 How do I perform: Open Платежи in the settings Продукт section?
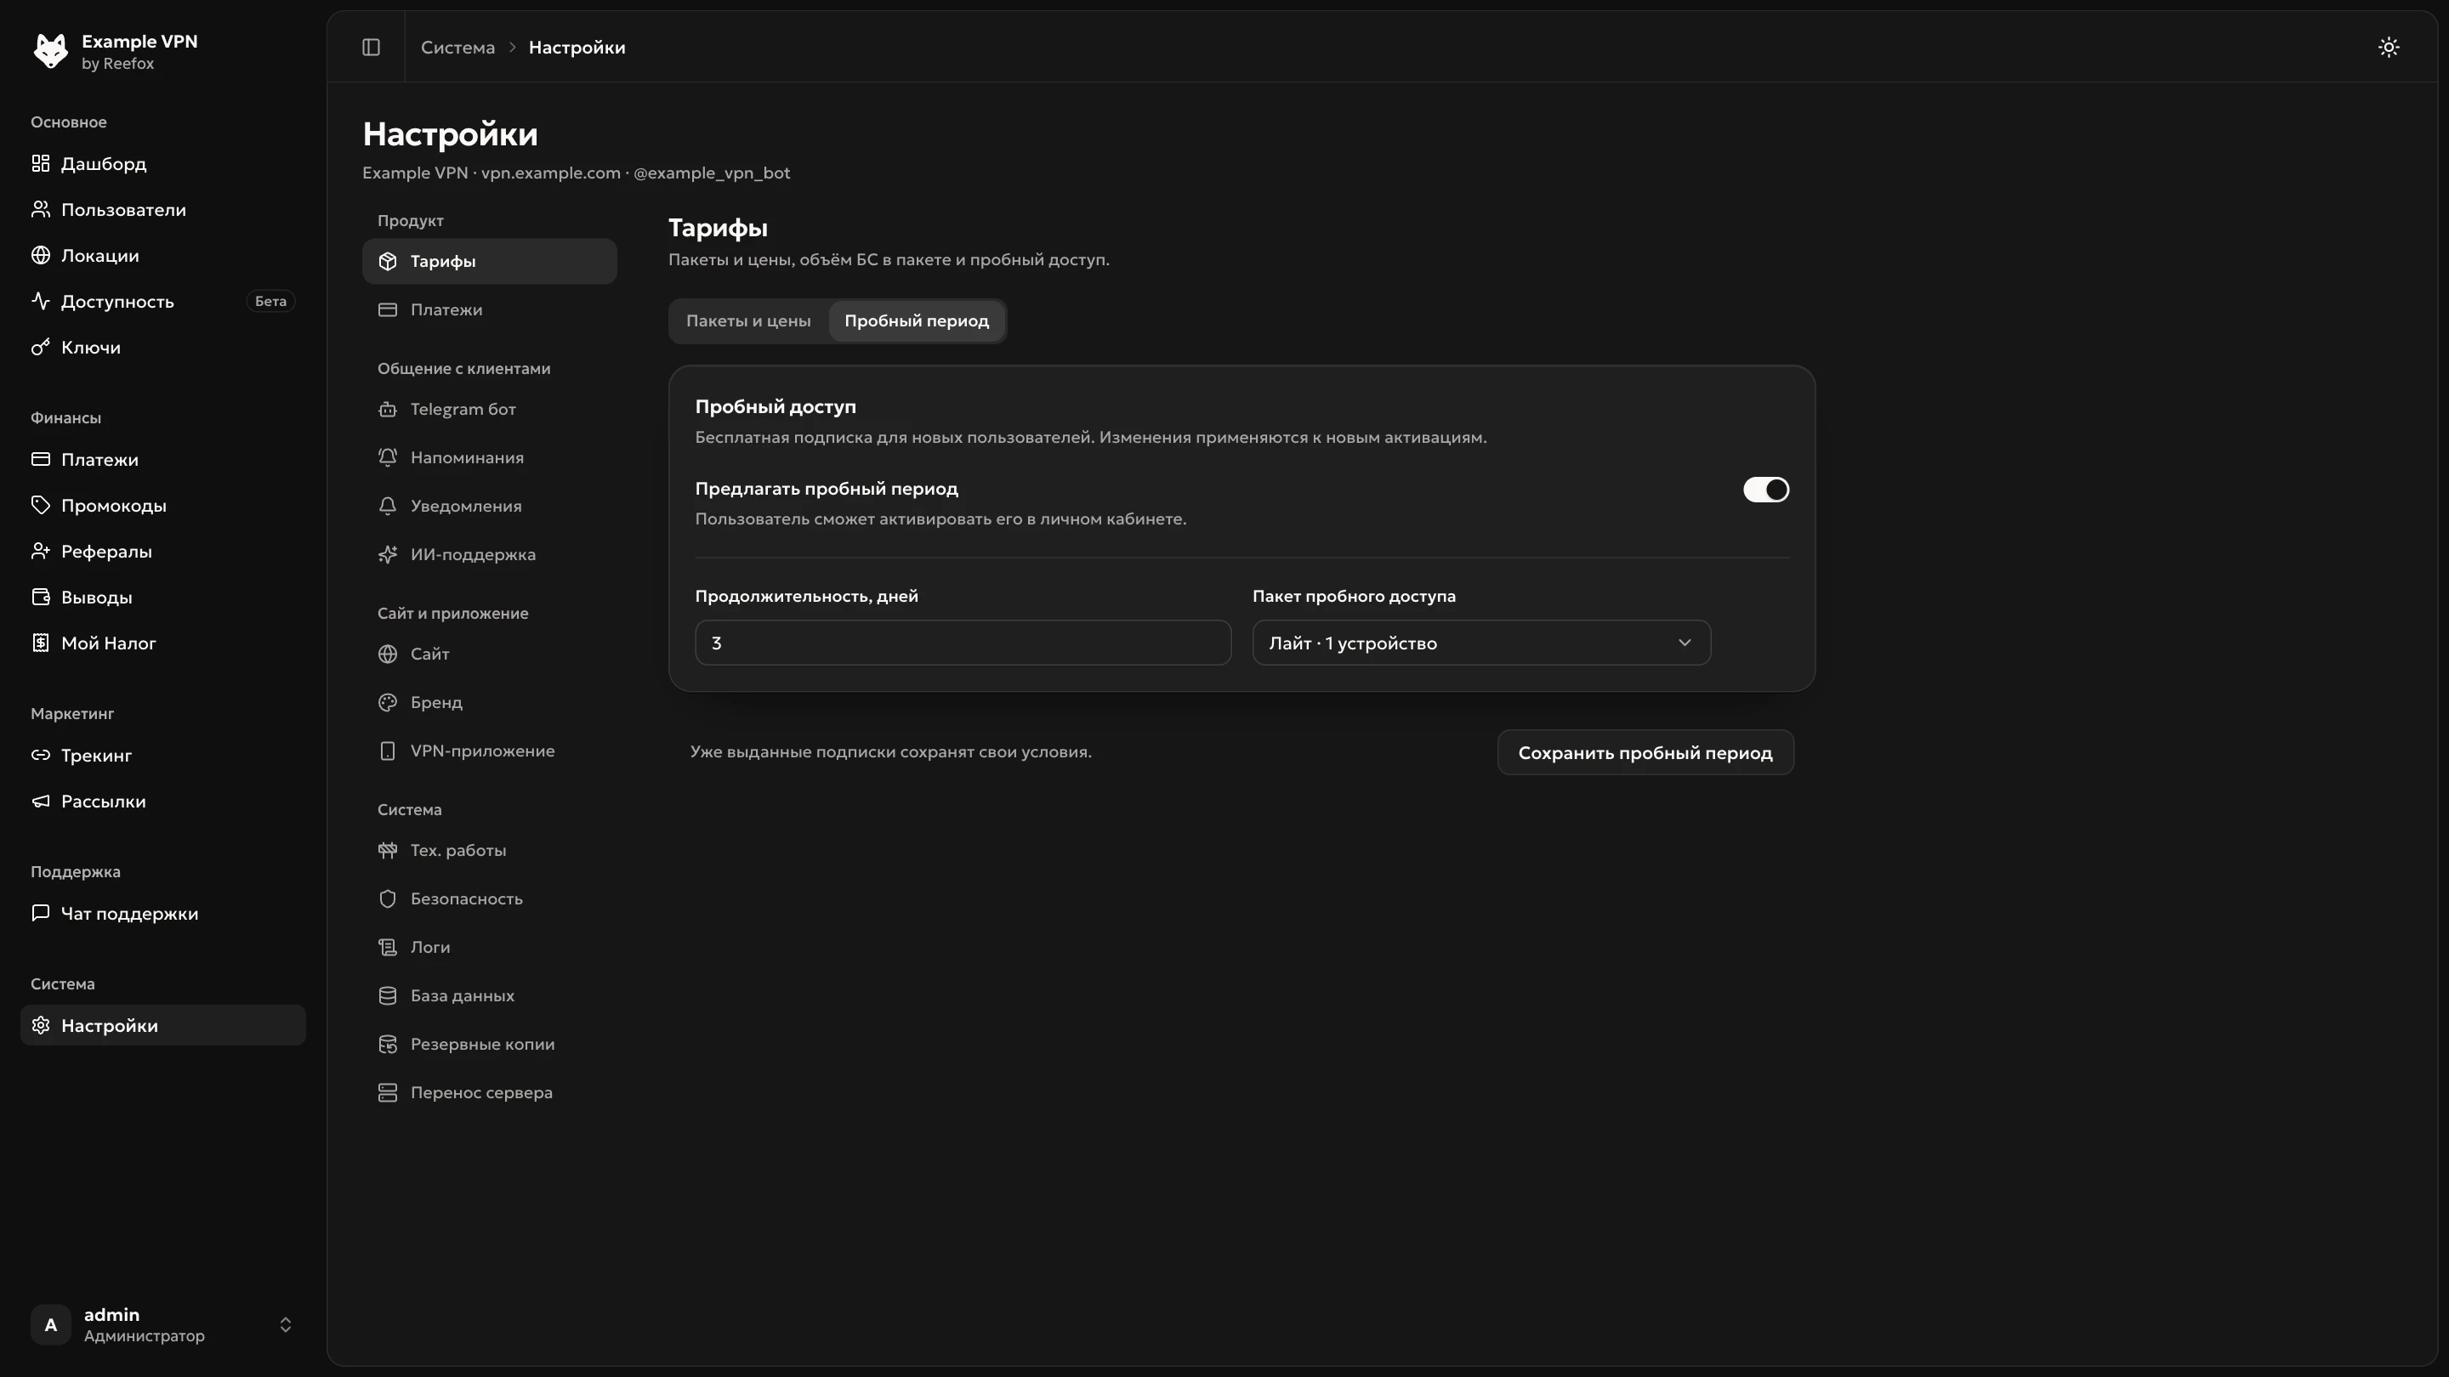(x=490, y=309)
